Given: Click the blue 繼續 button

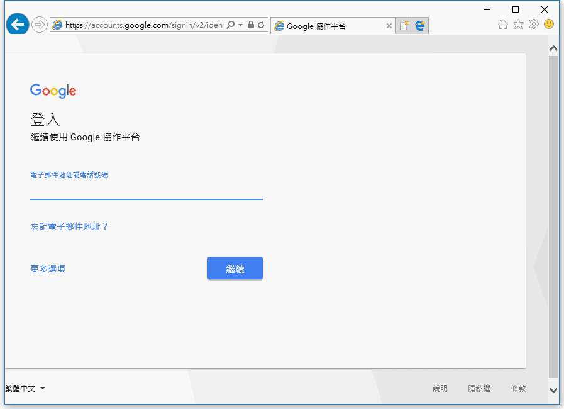Looking at the screenshot, I should pos(235,268).
